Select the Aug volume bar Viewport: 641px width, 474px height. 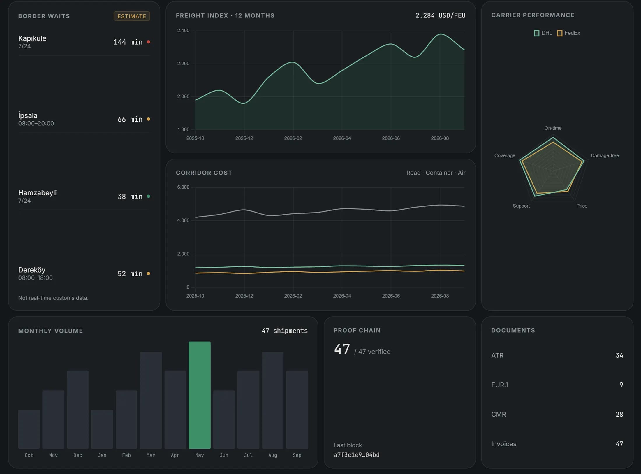point(273,400)
